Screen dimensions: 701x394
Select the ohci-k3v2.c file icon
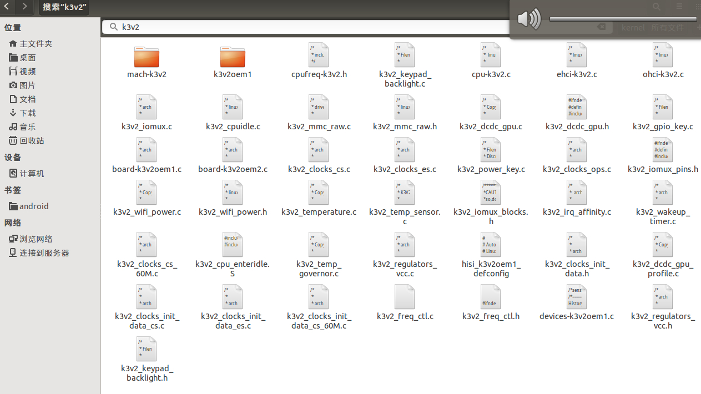(x=663, y=55)
